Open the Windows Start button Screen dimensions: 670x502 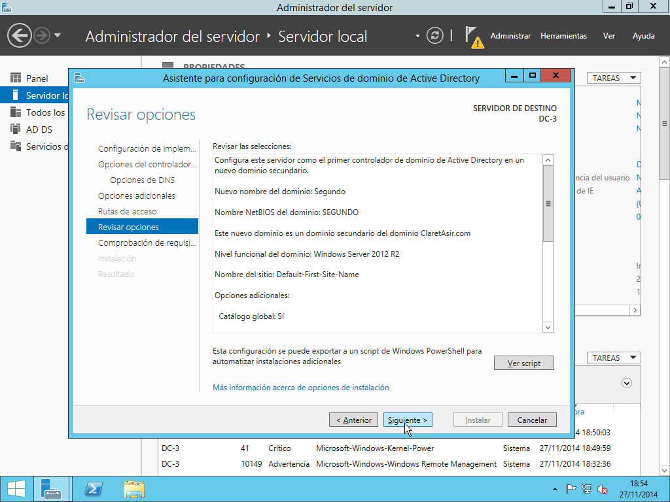16,489
